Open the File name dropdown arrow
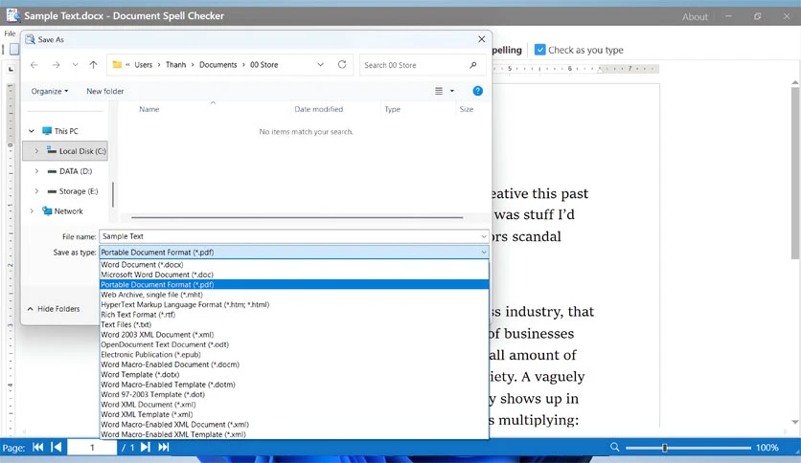 tap(483, 236)
